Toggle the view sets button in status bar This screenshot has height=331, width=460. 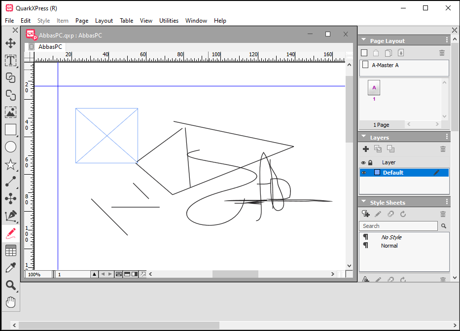click(119, 274)
